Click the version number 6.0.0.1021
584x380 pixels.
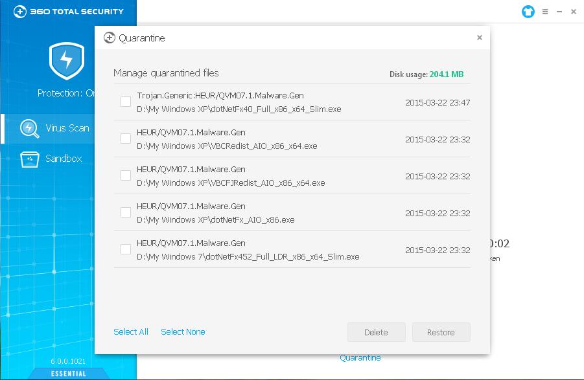[x=68, y=361]
